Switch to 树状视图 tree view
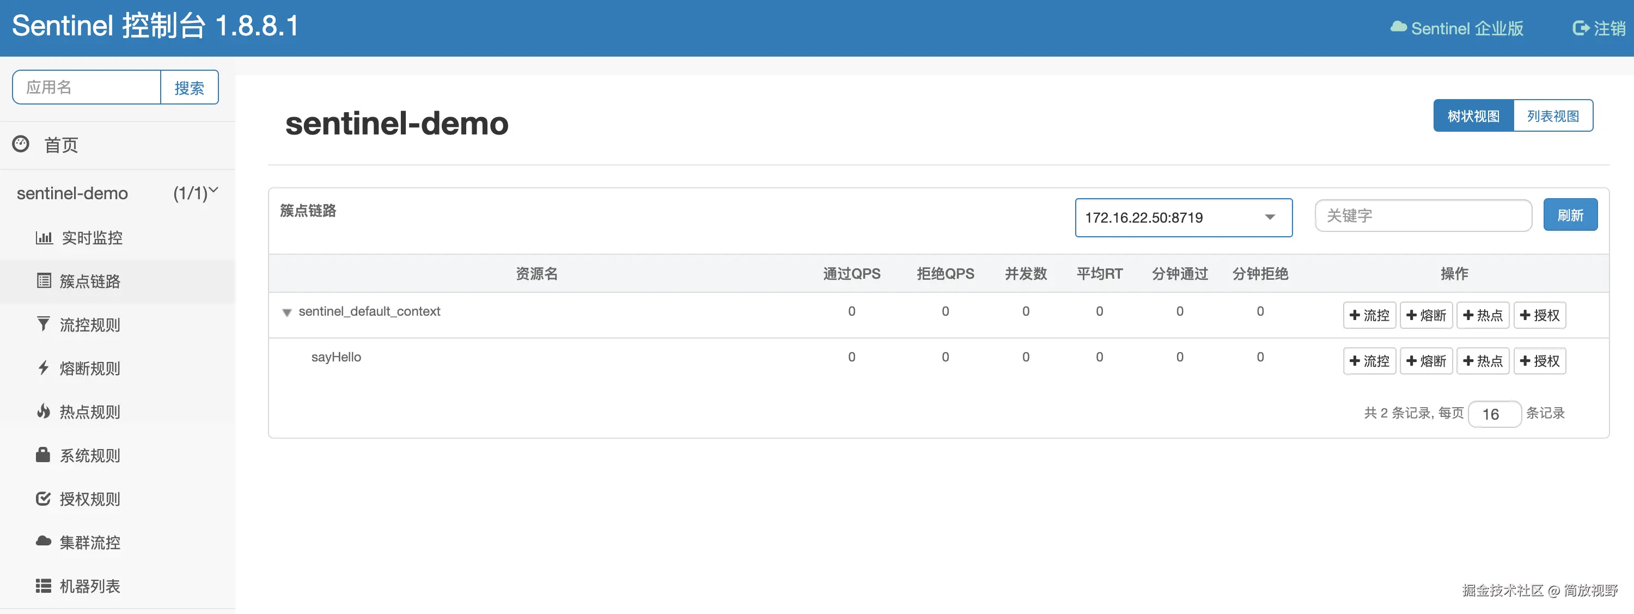1634x614 pixels. pyautogui.click(x=1473, y=116)
